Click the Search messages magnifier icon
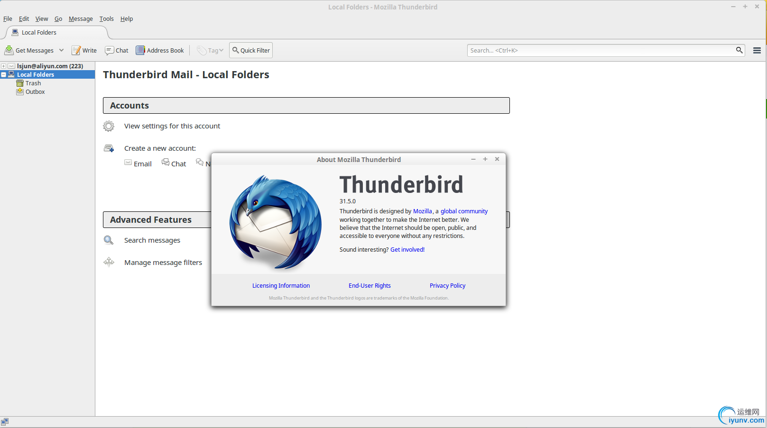This screenshot has height=428, width=767. coord(109,240)
